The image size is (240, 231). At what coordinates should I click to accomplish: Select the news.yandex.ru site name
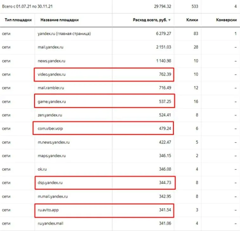point(51,61)
